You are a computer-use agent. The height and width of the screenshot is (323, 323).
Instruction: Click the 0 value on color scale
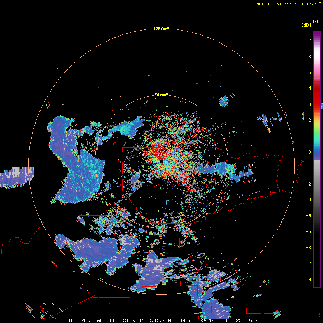[x=310, y=152]
